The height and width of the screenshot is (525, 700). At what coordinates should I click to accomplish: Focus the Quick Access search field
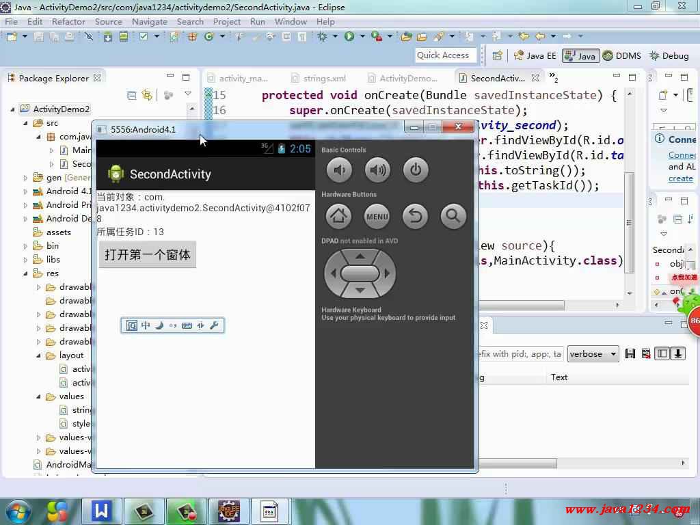(445, 55)
